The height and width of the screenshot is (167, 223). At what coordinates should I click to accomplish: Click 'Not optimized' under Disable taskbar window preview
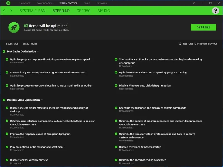coord(17,163)
